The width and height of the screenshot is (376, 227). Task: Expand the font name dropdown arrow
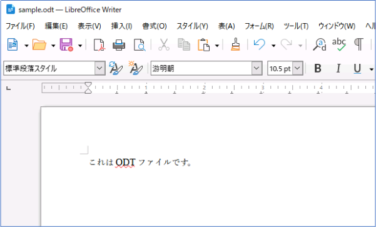click(x=257, y=68)
